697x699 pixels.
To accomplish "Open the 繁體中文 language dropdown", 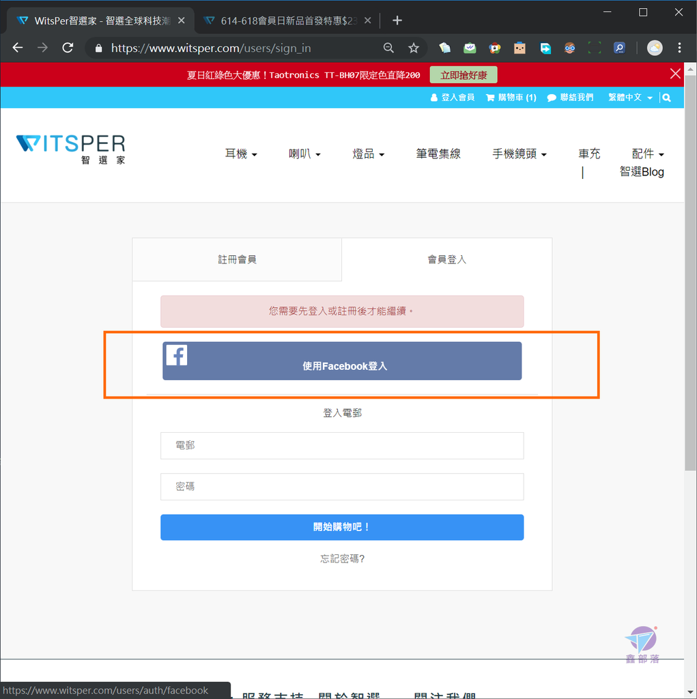I will 630,98.
